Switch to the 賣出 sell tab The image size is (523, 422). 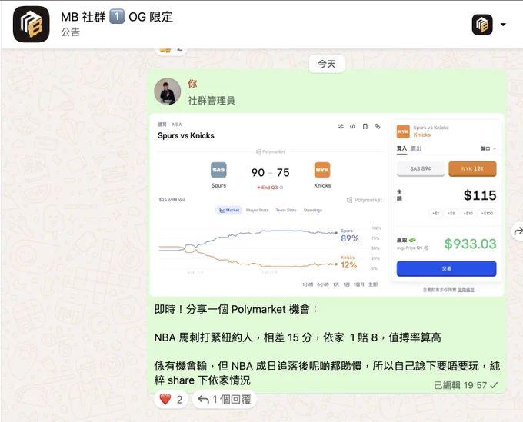tap(416, 148)
